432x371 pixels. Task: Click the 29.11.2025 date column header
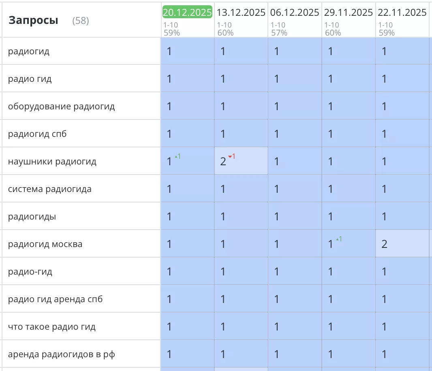click(x=348, y=13)
